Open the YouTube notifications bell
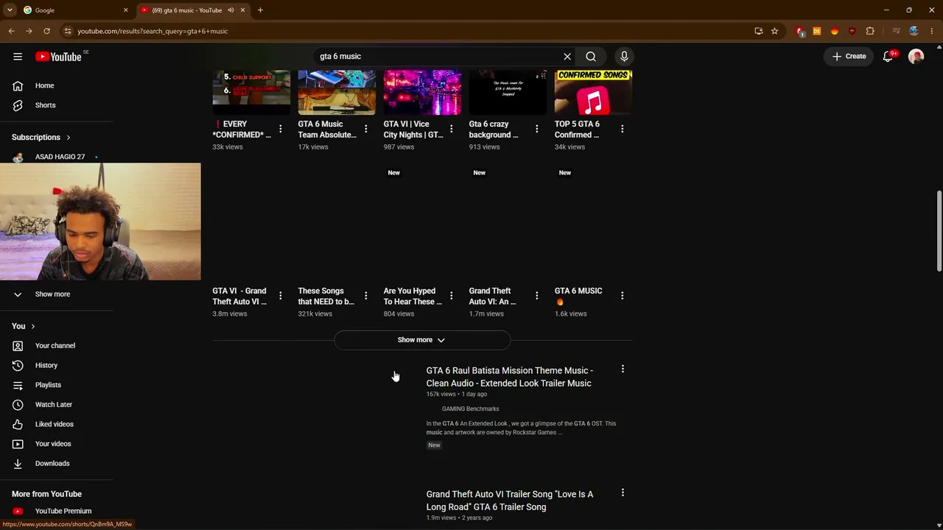The height and width of the screenshot is (530, 943). pyautogui.click(x=888, y=57)
